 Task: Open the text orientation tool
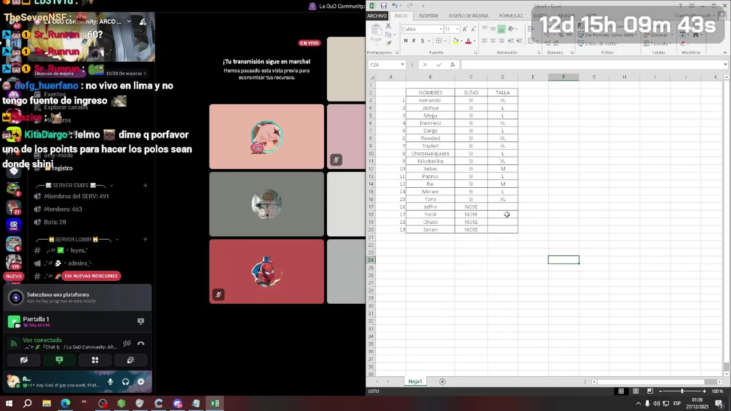point(512,29)
